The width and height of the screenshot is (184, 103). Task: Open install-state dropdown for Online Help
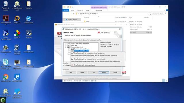69,45
